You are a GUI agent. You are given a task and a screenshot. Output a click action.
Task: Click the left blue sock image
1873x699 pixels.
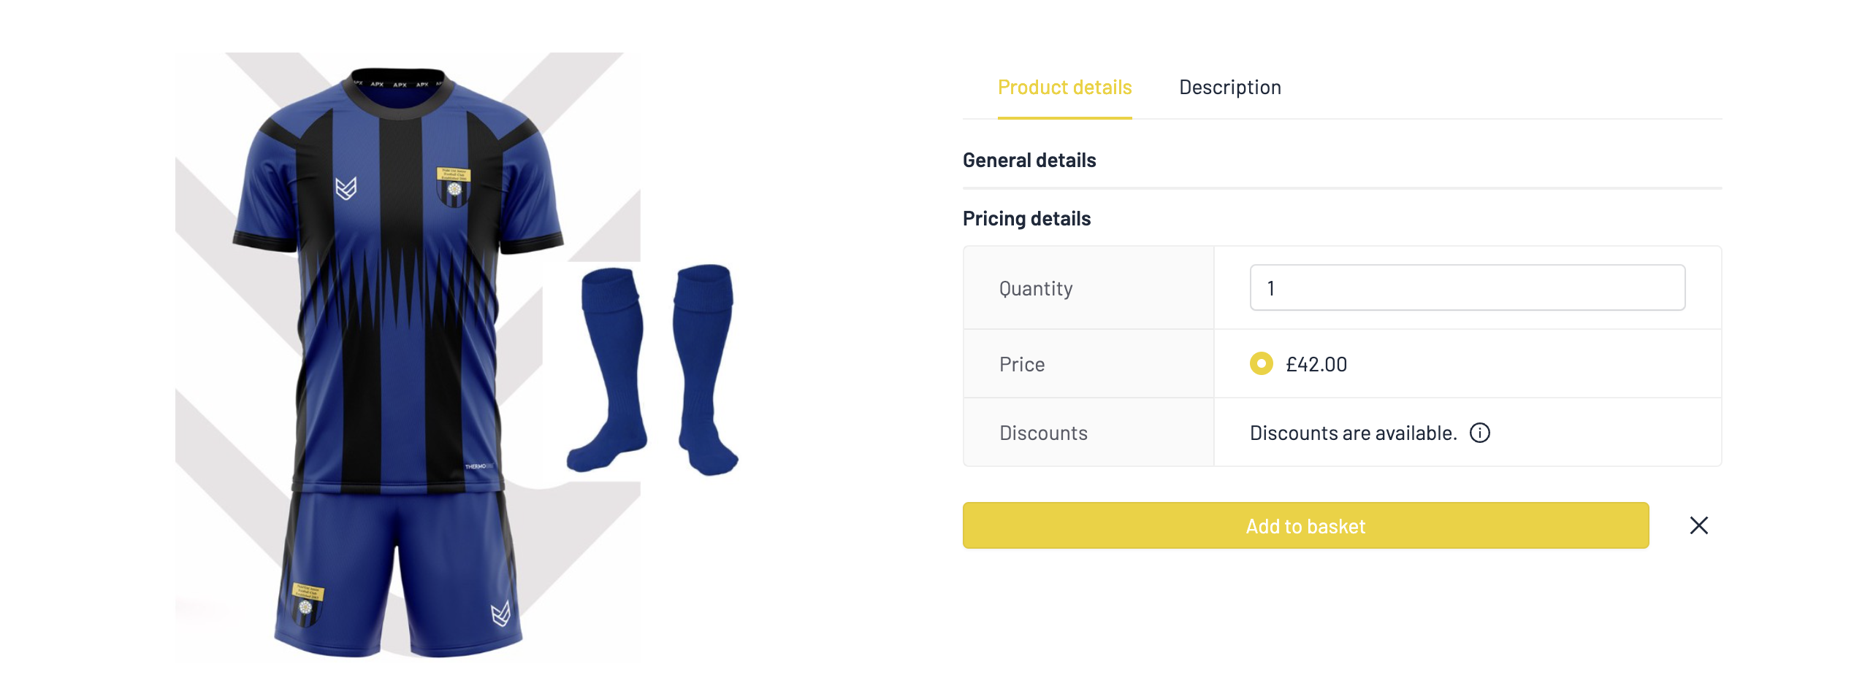608,369
